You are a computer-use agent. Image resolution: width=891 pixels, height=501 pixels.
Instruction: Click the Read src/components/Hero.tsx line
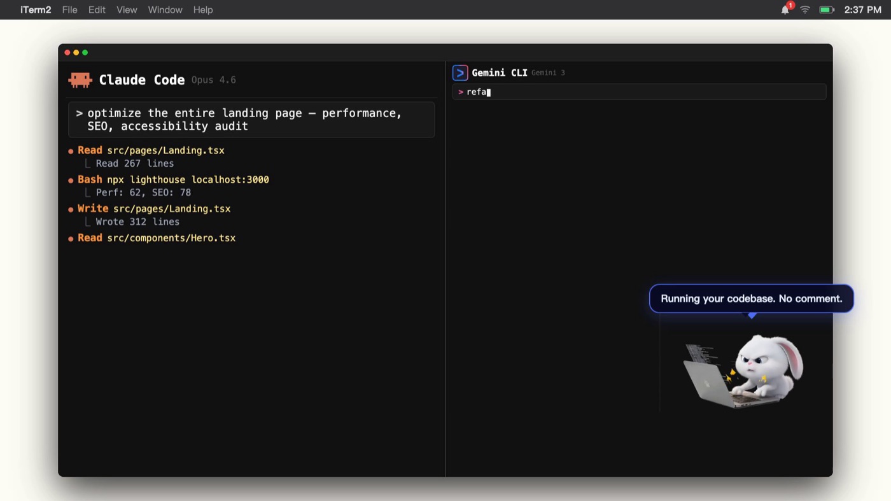click(152, 238)
